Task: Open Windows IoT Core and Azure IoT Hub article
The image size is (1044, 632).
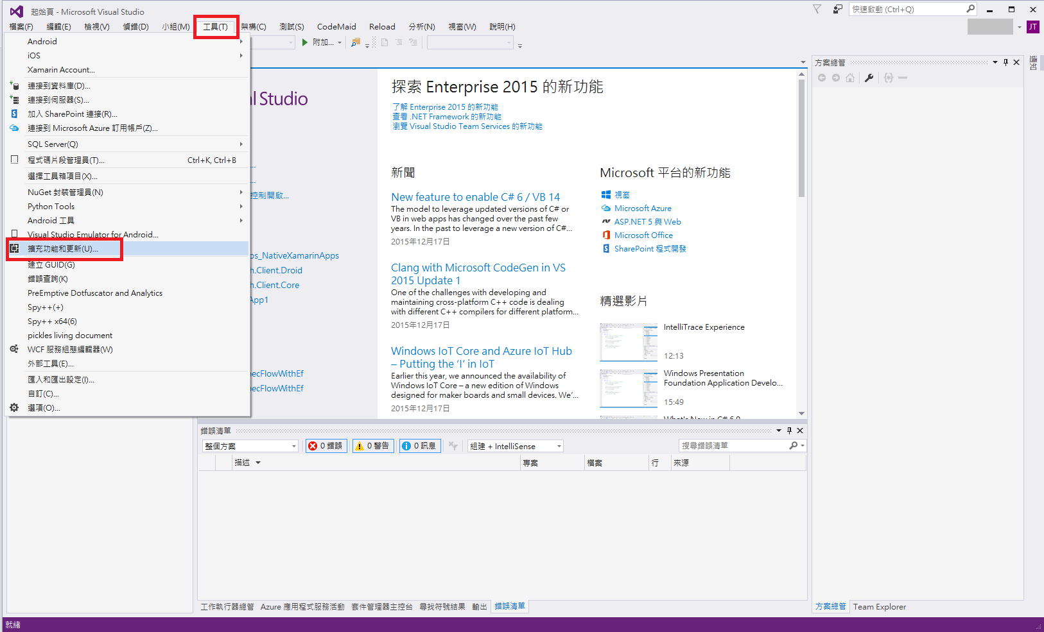Action: (x=482, y=357)
